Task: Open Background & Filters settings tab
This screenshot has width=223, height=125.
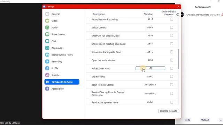Action: [62, 55]
